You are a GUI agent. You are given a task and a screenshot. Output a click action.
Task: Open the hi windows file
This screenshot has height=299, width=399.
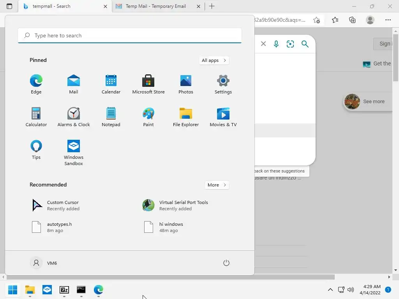point(163,227)
